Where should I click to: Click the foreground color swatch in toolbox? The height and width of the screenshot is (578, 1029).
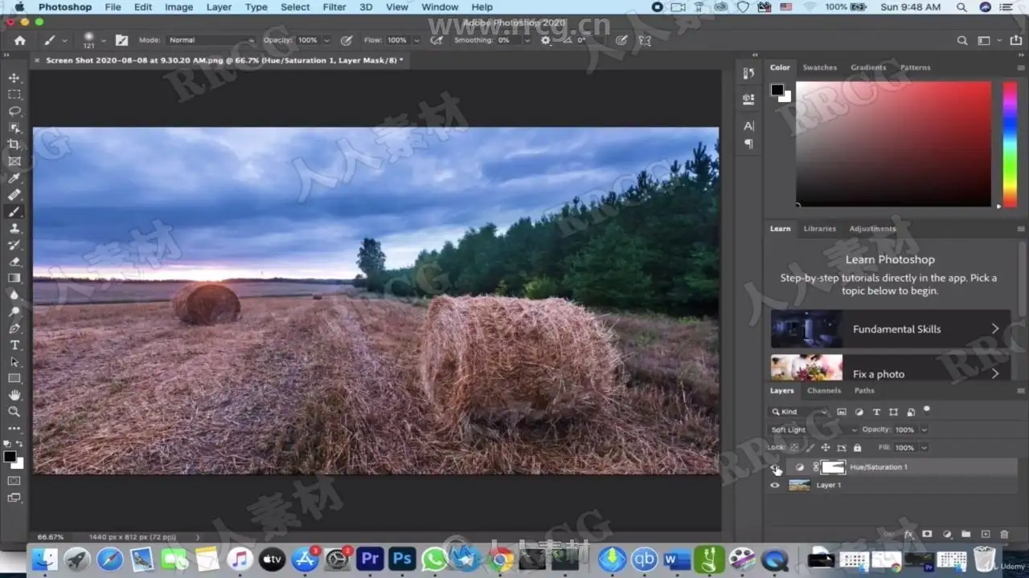10,457
